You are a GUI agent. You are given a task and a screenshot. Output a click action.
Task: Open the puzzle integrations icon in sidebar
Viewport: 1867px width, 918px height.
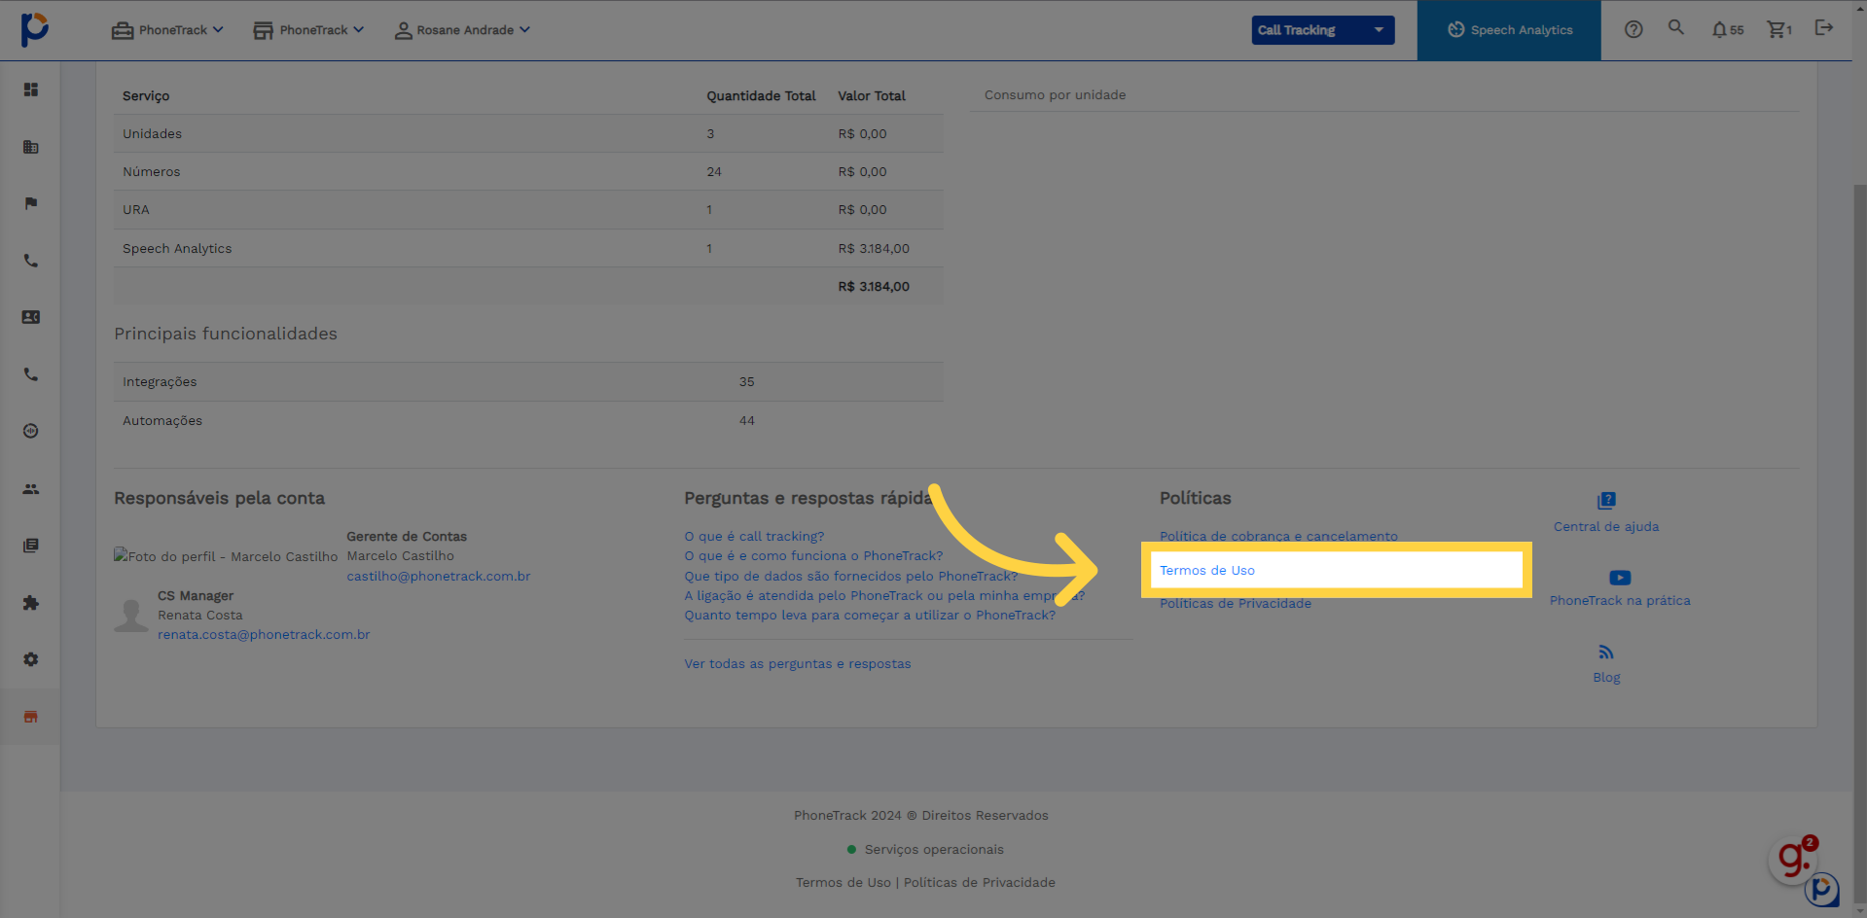click(x=31, y=603)
